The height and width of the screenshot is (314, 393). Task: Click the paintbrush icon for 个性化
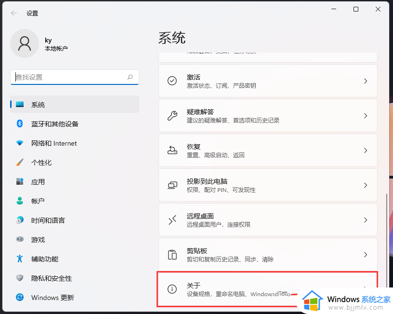[20, 162]
